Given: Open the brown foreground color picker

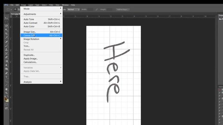Looking at the screenshot, I should pyautogui.click(x=6, y=99).
